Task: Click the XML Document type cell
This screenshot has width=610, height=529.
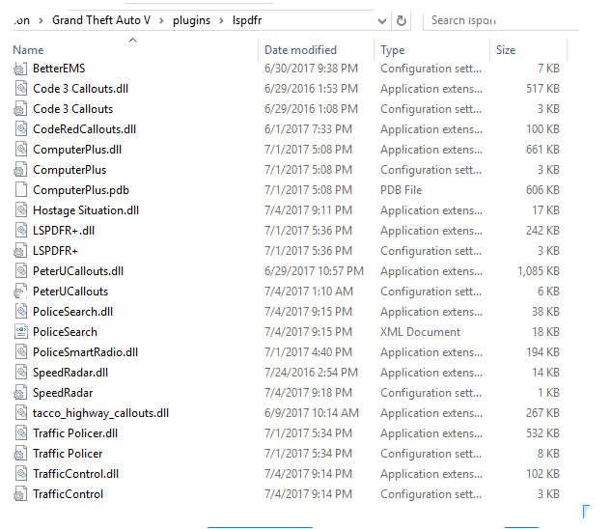Action: [420, 332]
